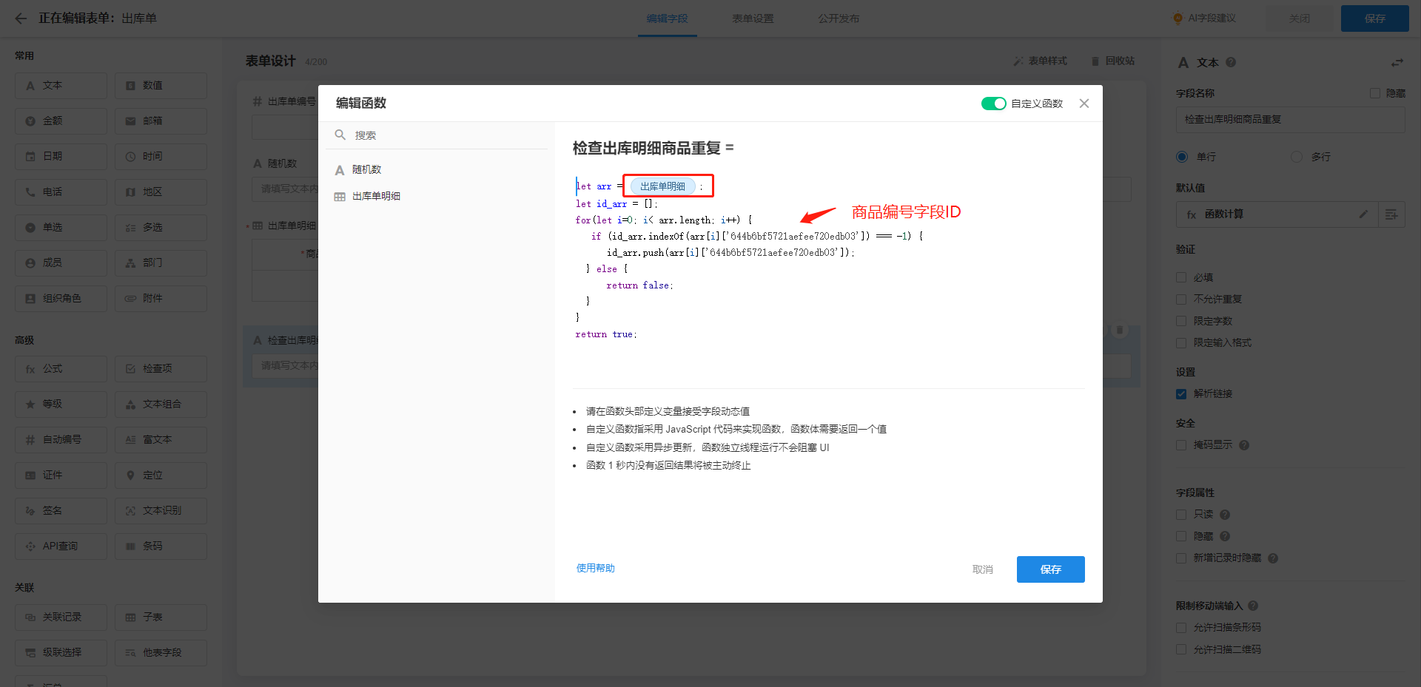
Task: Add a 级联选择 field from the palette
Action: click(61, 653)
